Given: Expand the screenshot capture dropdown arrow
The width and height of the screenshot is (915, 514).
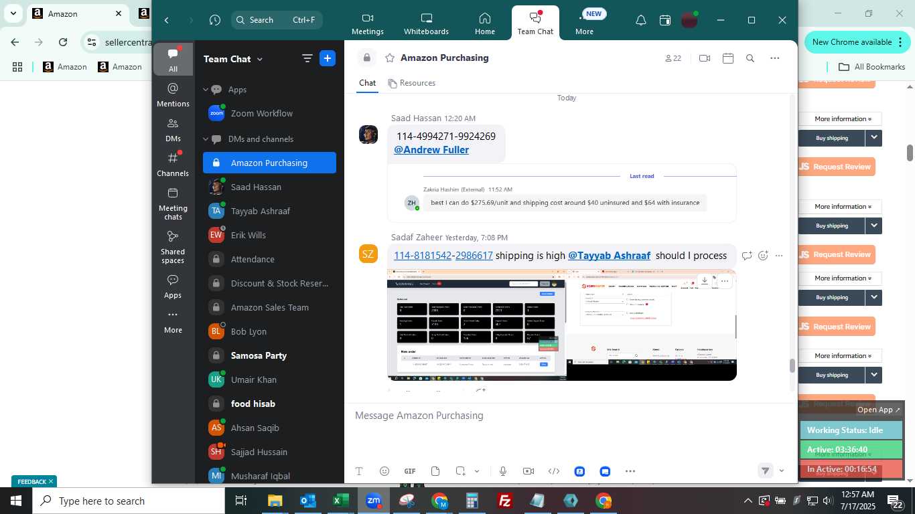Looking at the screenshot, I should point(477,471).
